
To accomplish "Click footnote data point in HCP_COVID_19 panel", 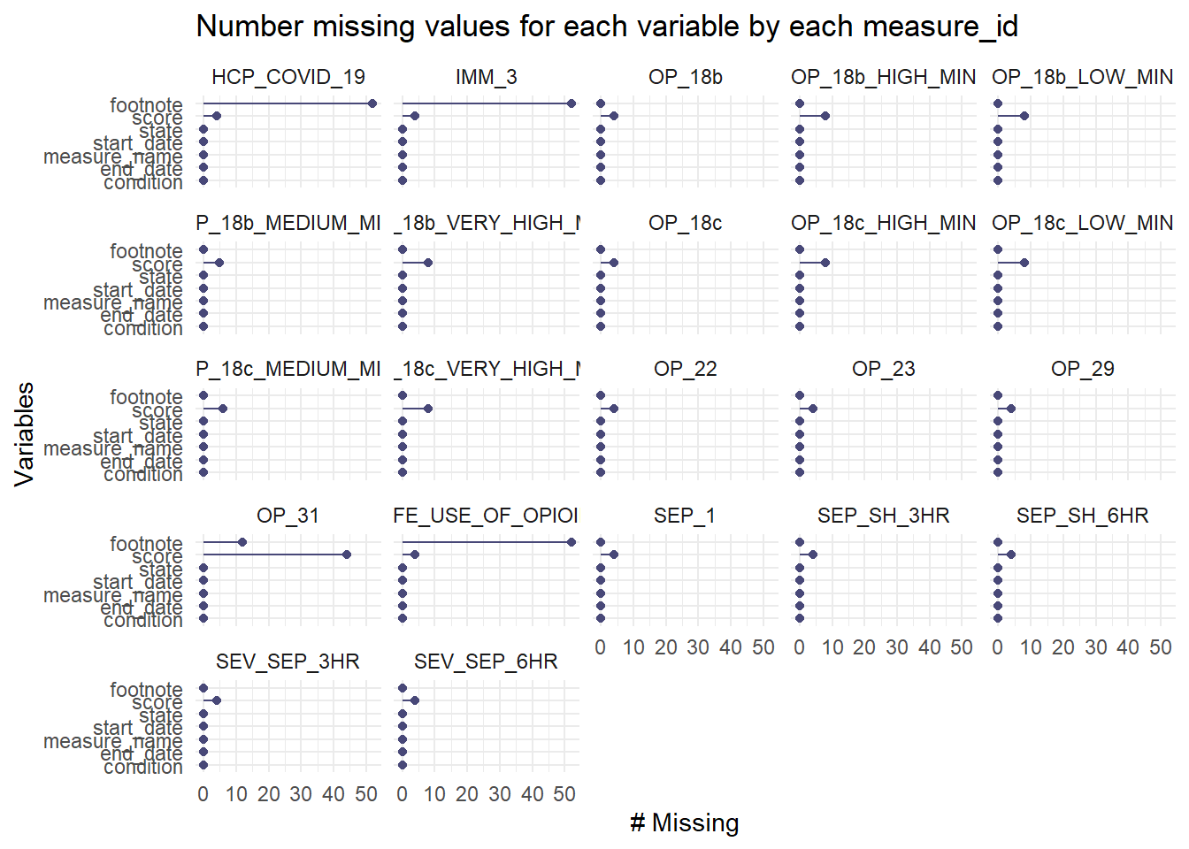I will pos(372,103).
